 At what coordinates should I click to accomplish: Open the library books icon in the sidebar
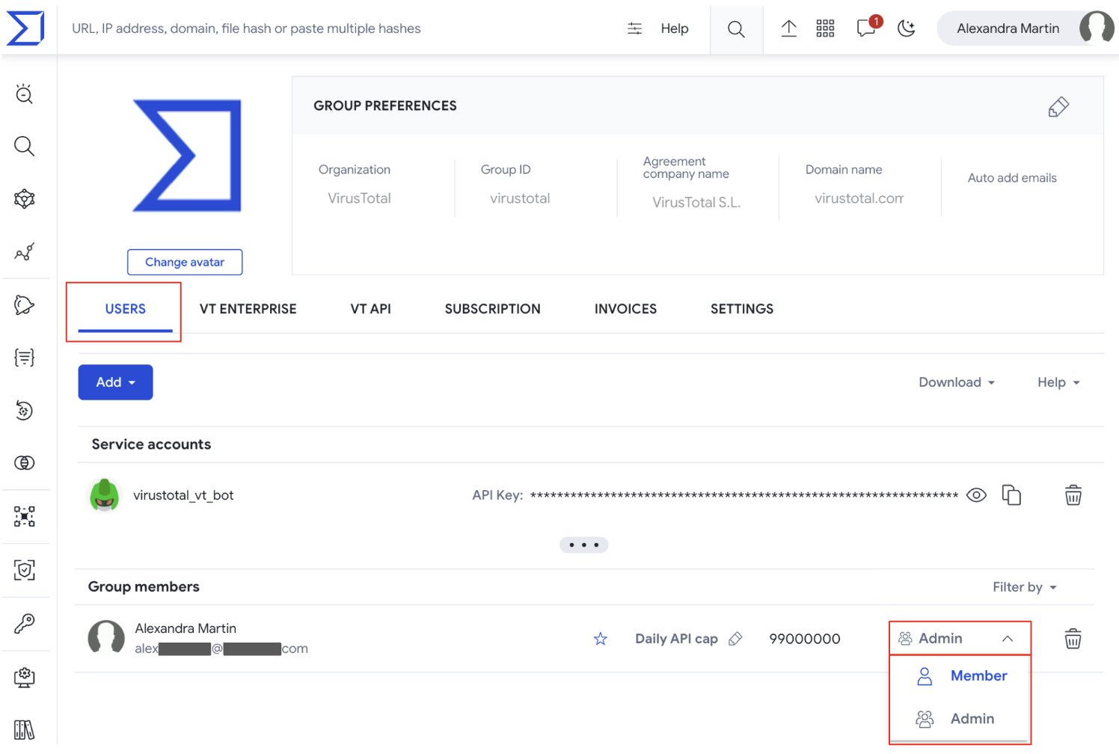[25, 730]
